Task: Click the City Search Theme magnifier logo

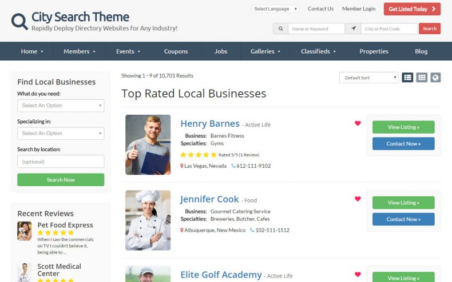Action: pos(19,21)
